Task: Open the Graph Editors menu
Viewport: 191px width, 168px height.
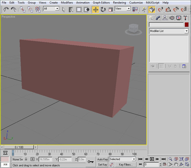Action: [x=101, y=2]
